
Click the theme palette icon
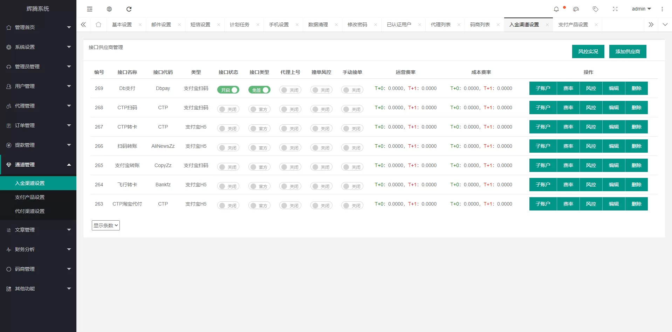(x=576, y=9)
